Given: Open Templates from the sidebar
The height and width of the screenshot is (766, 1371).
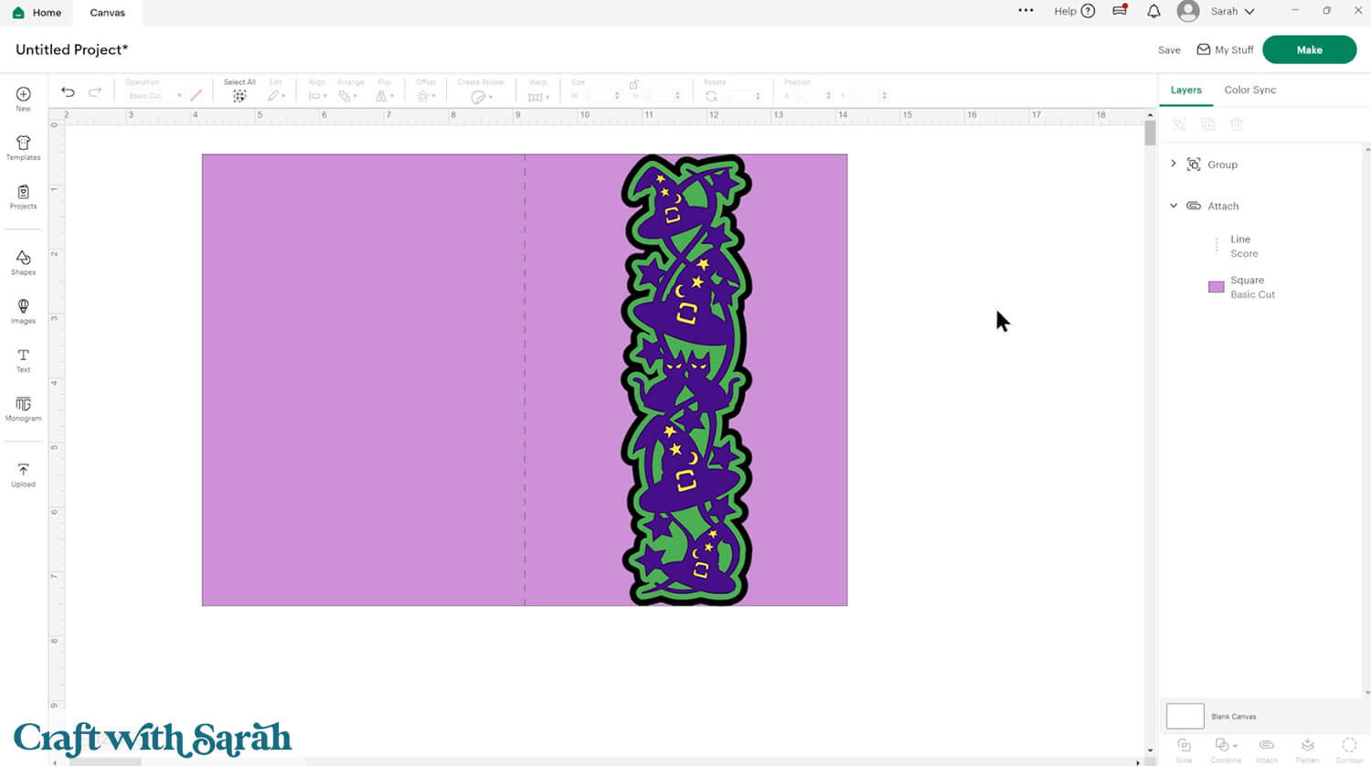Looking at the screenshot, I should tap(24, 147).
